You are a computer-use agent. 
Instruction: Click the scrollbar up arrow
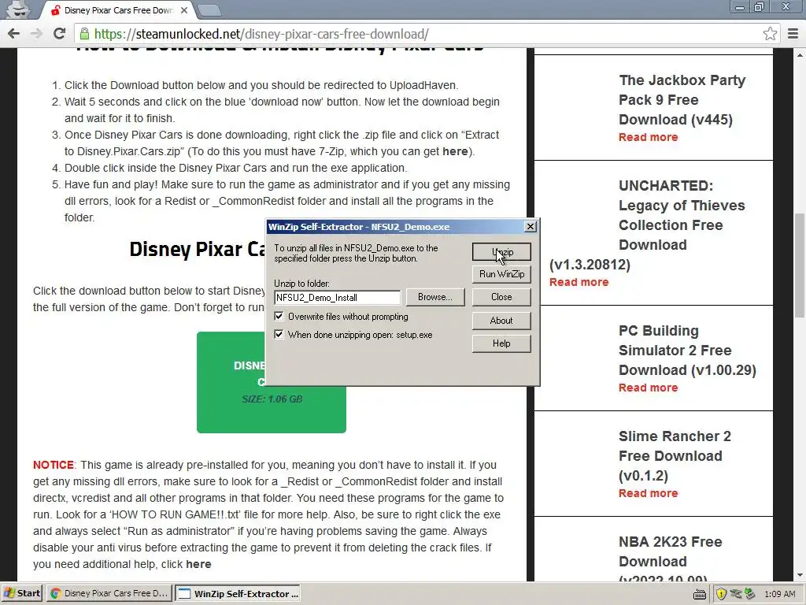[800, 54]
